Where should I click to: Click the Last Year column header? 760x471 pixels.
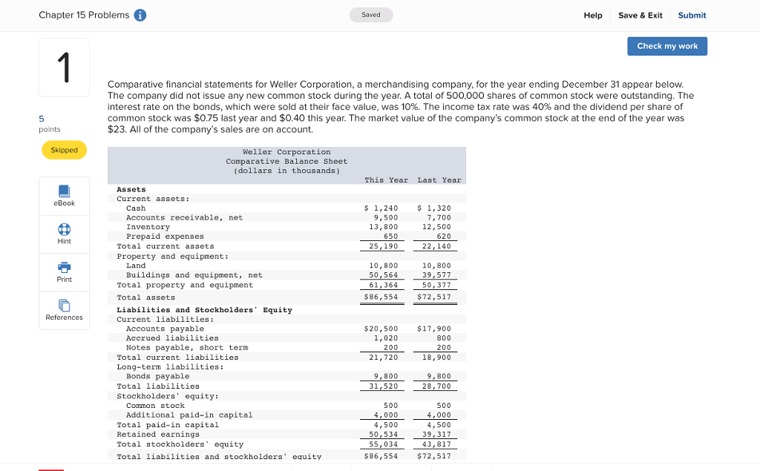coord(439,180)
